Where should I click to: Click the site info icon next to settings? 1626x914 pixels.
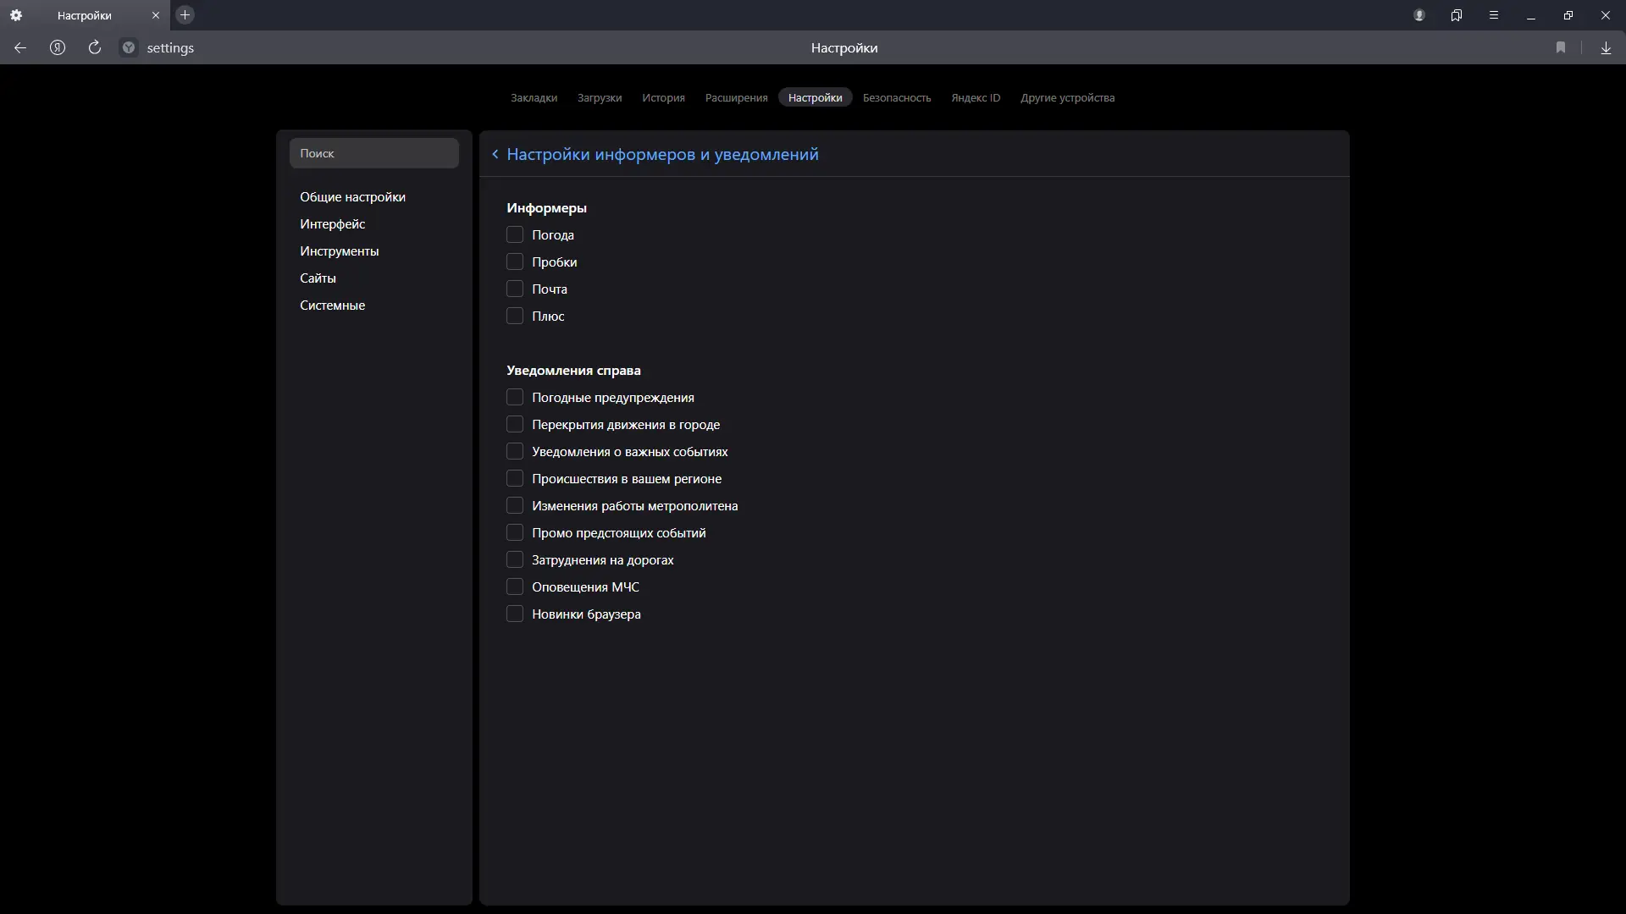[x=129, y=48]
